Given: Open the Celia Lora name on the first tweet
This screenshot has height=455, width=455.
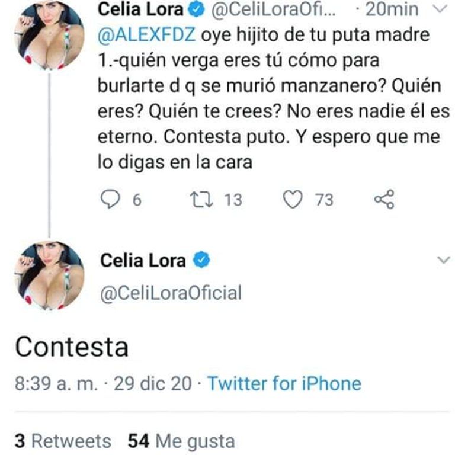Looking at the screenshot, I should pos(142,10).
